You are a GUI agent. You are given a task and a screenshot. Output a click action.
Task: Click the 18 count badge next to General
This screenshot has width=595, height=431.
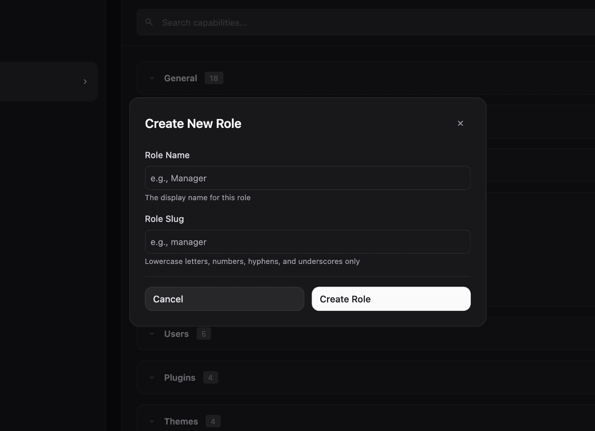(214, 78)
